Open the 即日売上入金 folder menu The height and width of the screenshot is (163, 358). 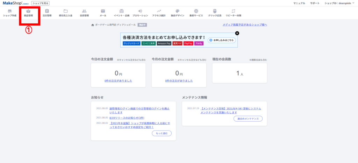point(65,13)
